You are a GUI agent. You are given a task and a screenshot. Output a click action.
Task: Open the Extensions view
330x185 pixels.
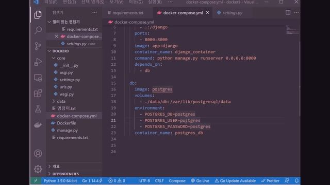pyautogui.click(x=38, y=94)
